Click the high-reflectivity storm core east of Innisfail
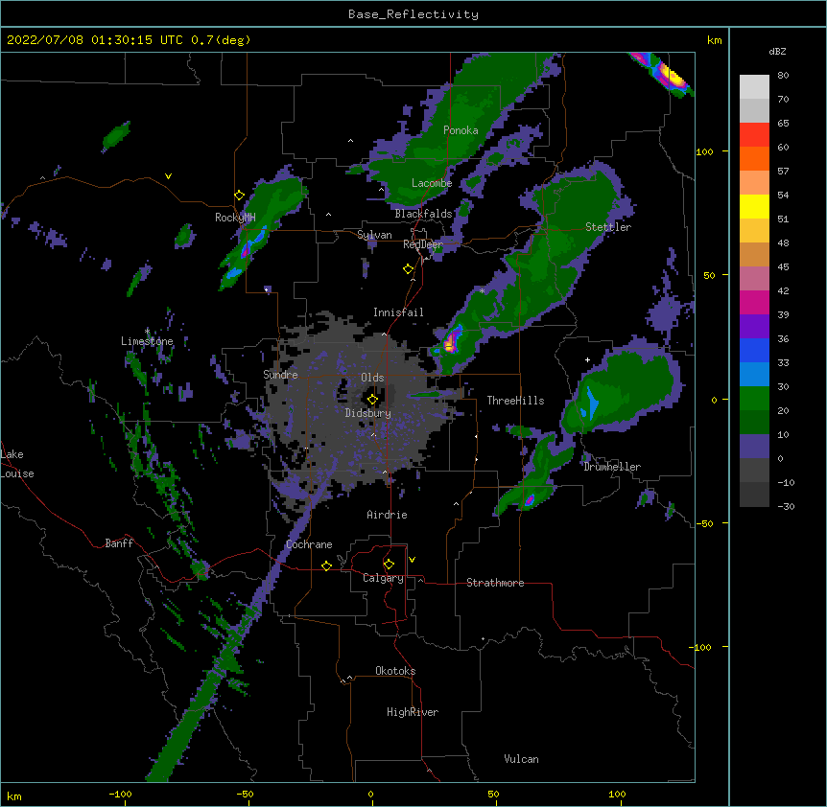The image size is (827, 807). tap(452, 342)
